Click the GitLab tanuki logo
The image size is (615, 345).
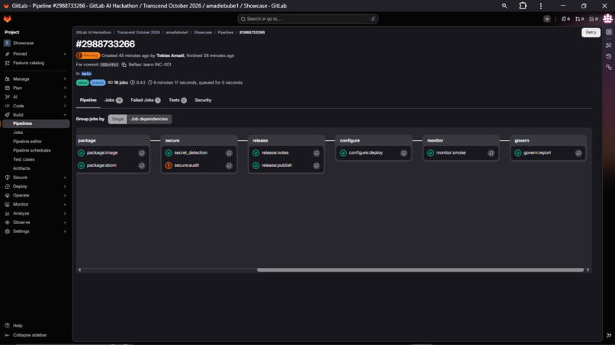click(x=8, y=19)
